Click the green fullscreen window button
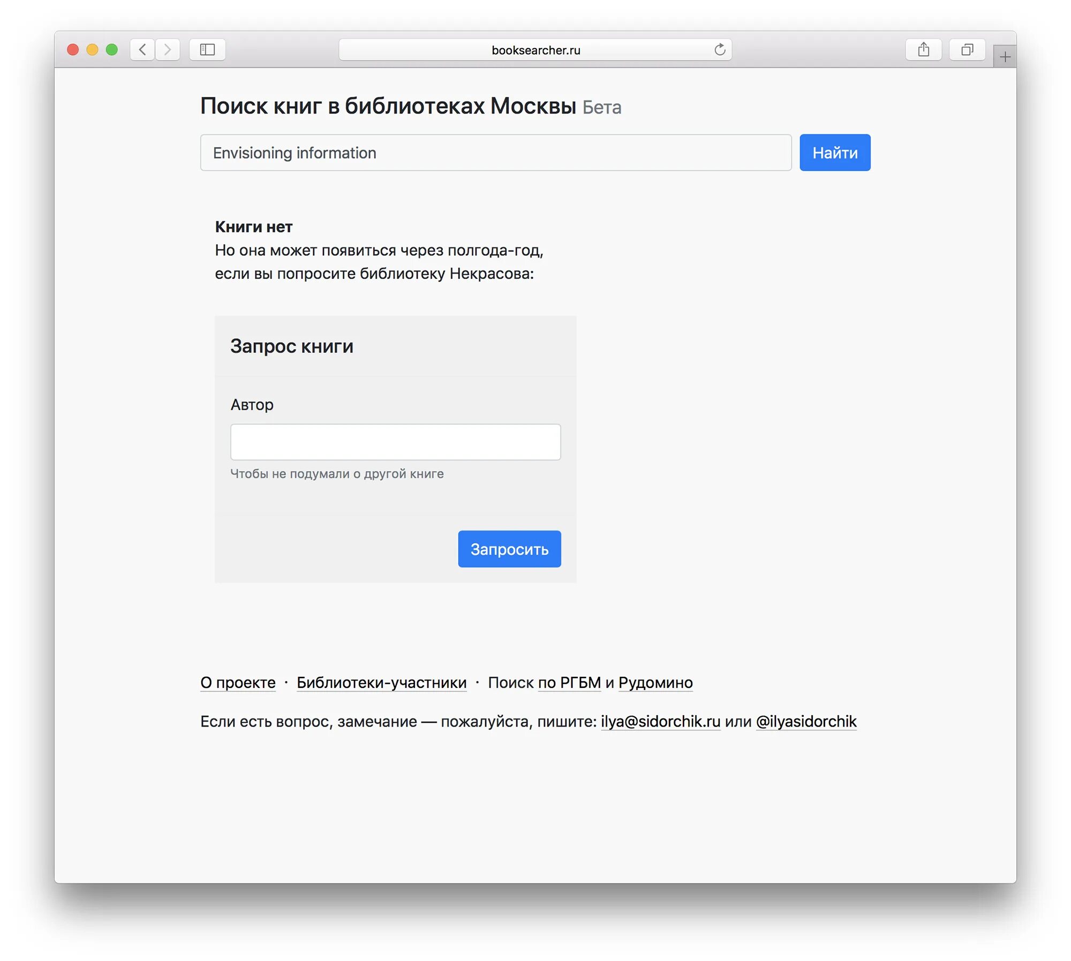The width and height of the screenshot is (1071, 961). click(x=112, y=50)
